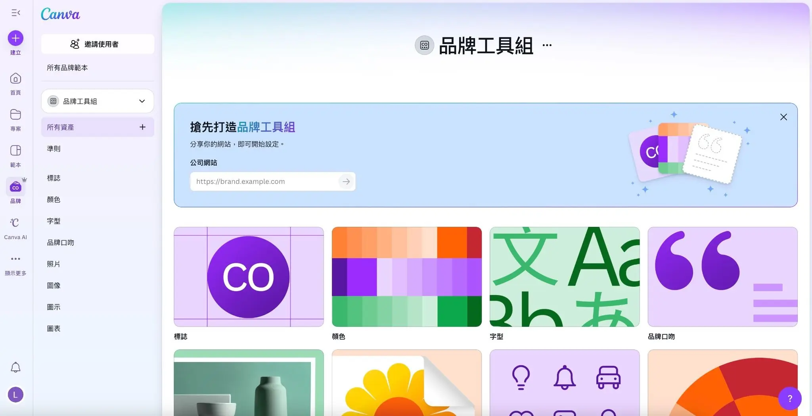Open the notifications bell icon
This screenshot has width=812, height=416.
pyautogui.click(x=15, y=368)
